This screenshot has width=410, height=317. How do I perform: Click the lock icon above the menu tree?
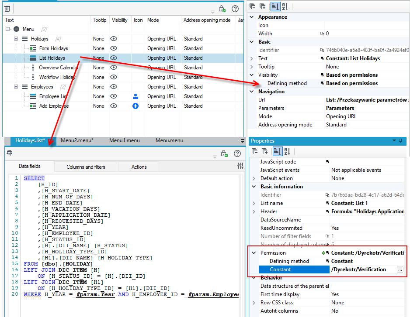tap(222, 9)
